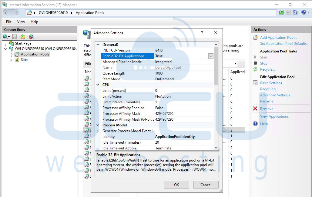Click Cancel in Advanced Settings dialog
Screen dimensions: 312x197
pos(206,185)
